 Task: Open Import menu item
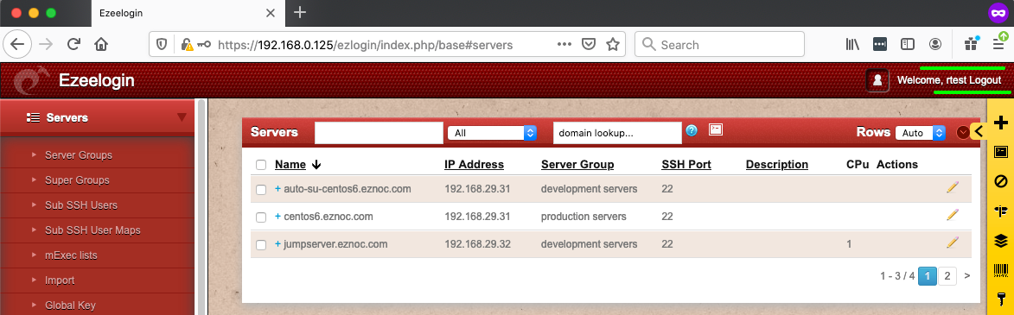60,280
